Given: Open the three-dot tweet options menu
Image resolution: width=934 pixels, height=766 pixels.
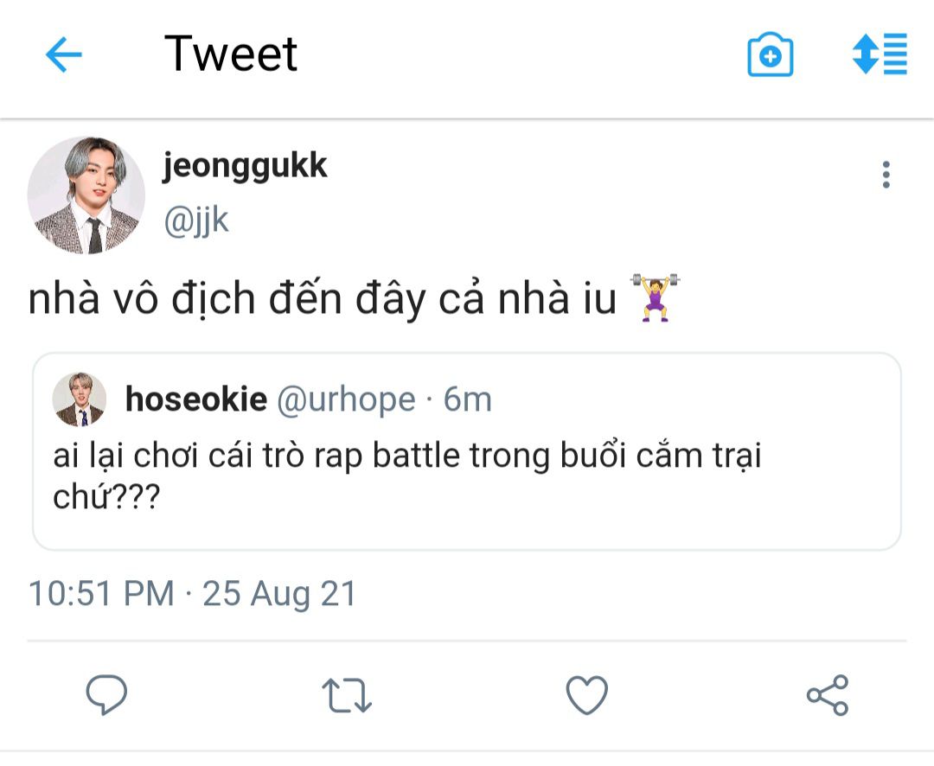Looking at the screenshot, I should point(886,175).
